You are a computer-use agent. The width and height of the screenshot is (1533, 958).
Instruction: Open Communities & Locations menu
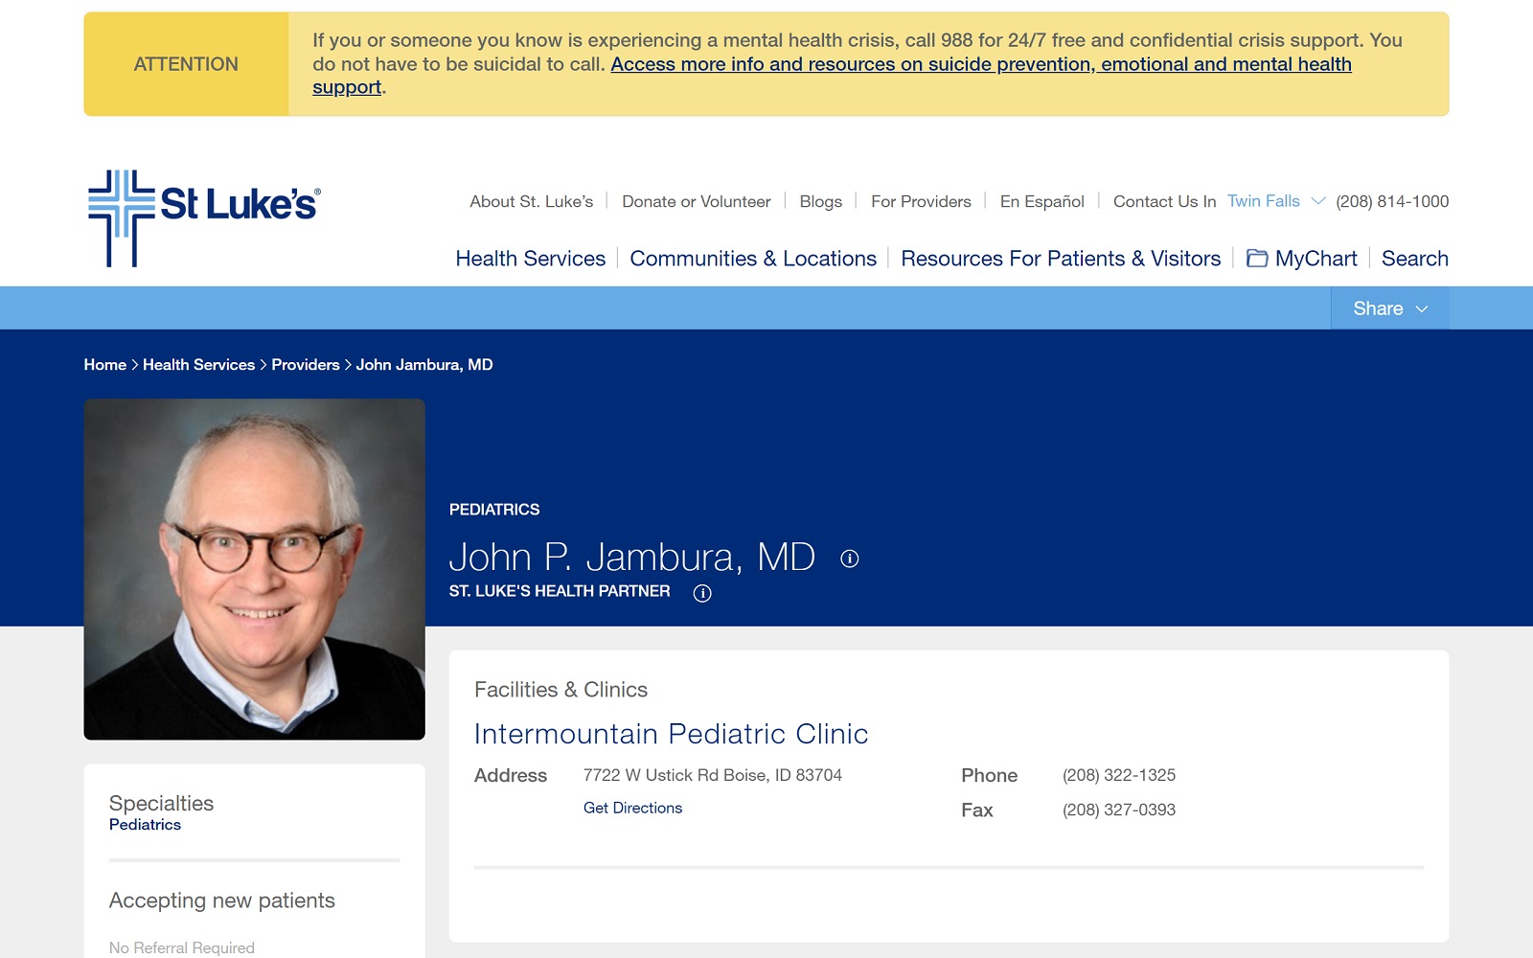click(x=753, y=259)
